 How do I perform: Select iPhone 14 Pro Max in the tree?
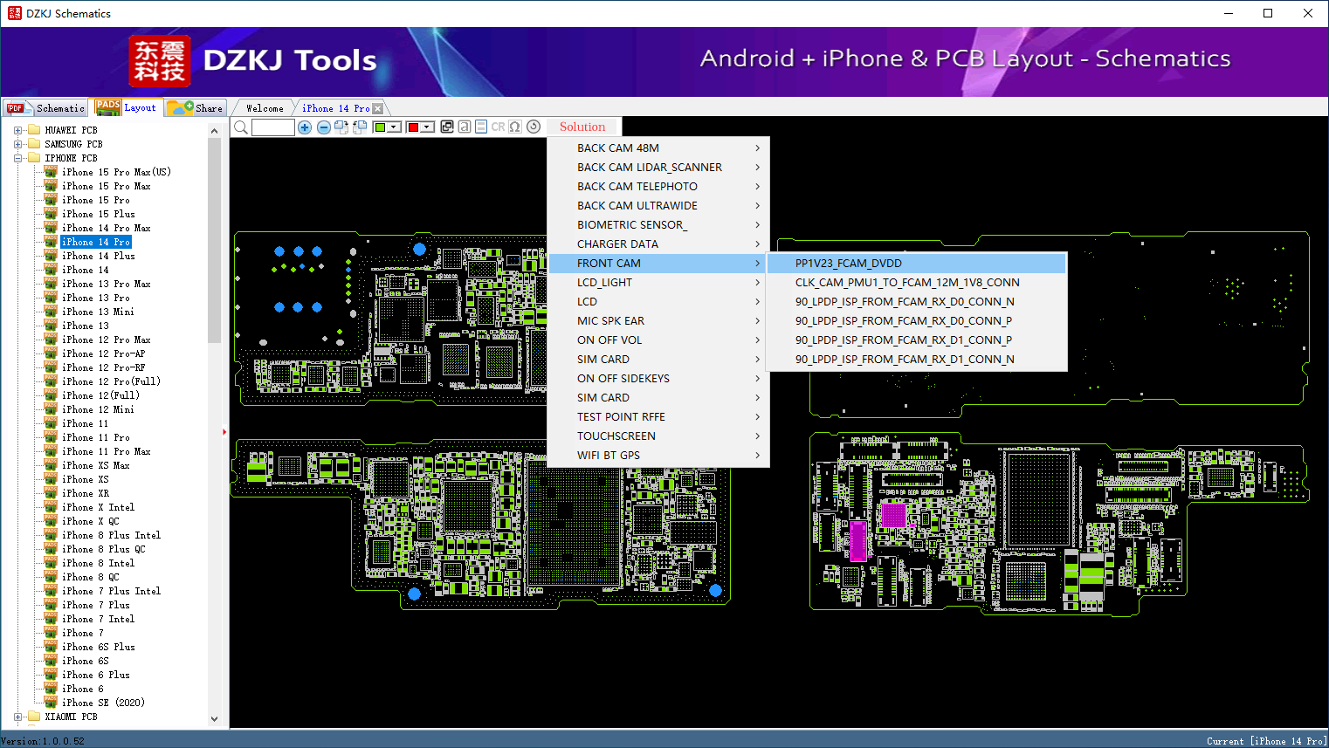[x=107, y=228]
